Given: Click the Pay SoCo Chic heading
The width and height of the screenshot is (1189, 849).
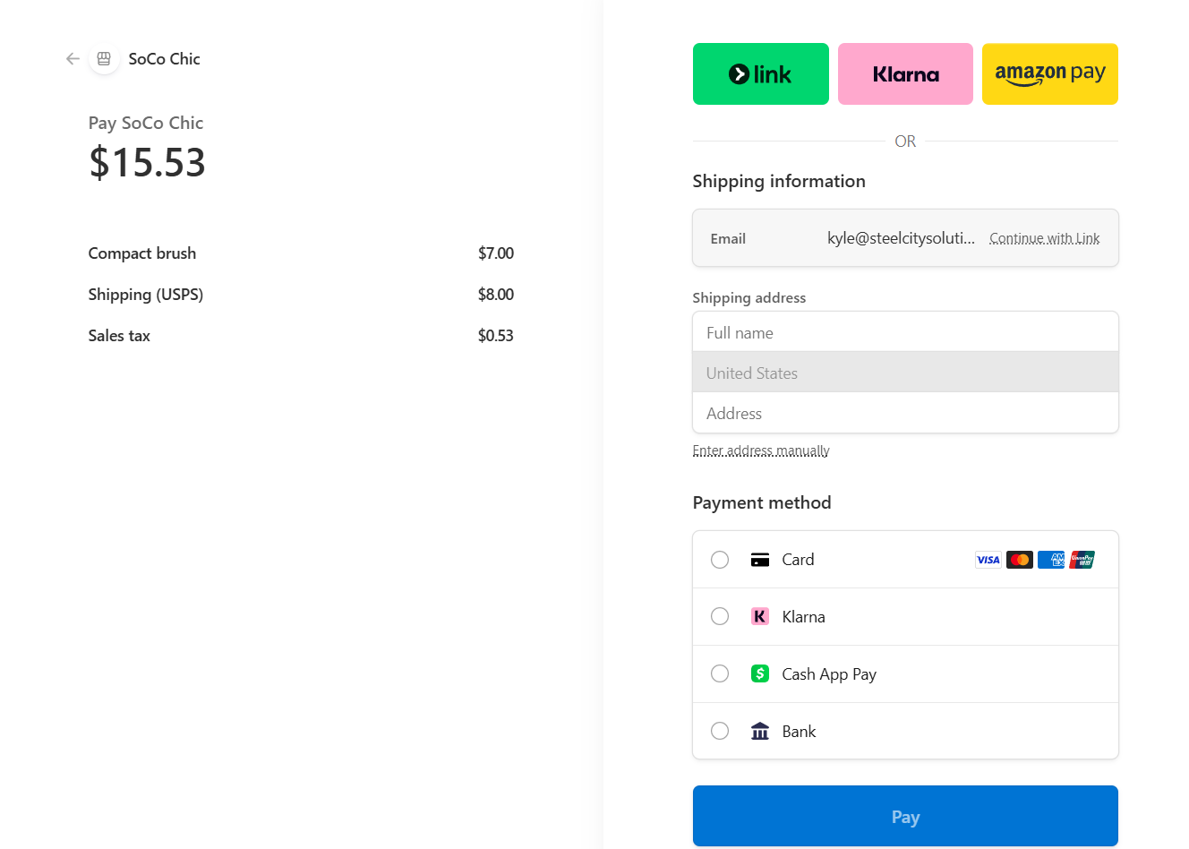Looking at the screenshot, I should (146, 123).
